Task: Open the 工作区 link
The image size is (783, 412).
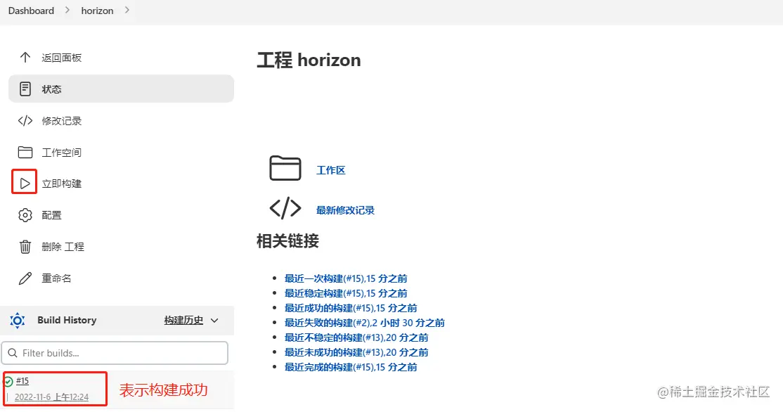Action: tap(330, 170)
